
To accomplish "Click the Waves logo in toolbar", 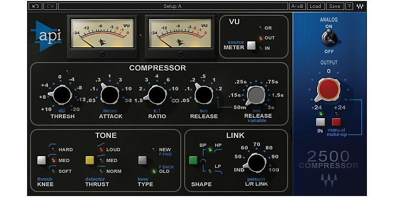I will [x=360, y=6].
